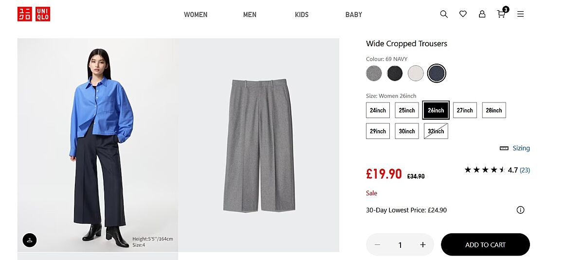Viewport: 584px width, 260px height.
Task: Click the Uniqlo logo
Action: [x=34, y=14]
